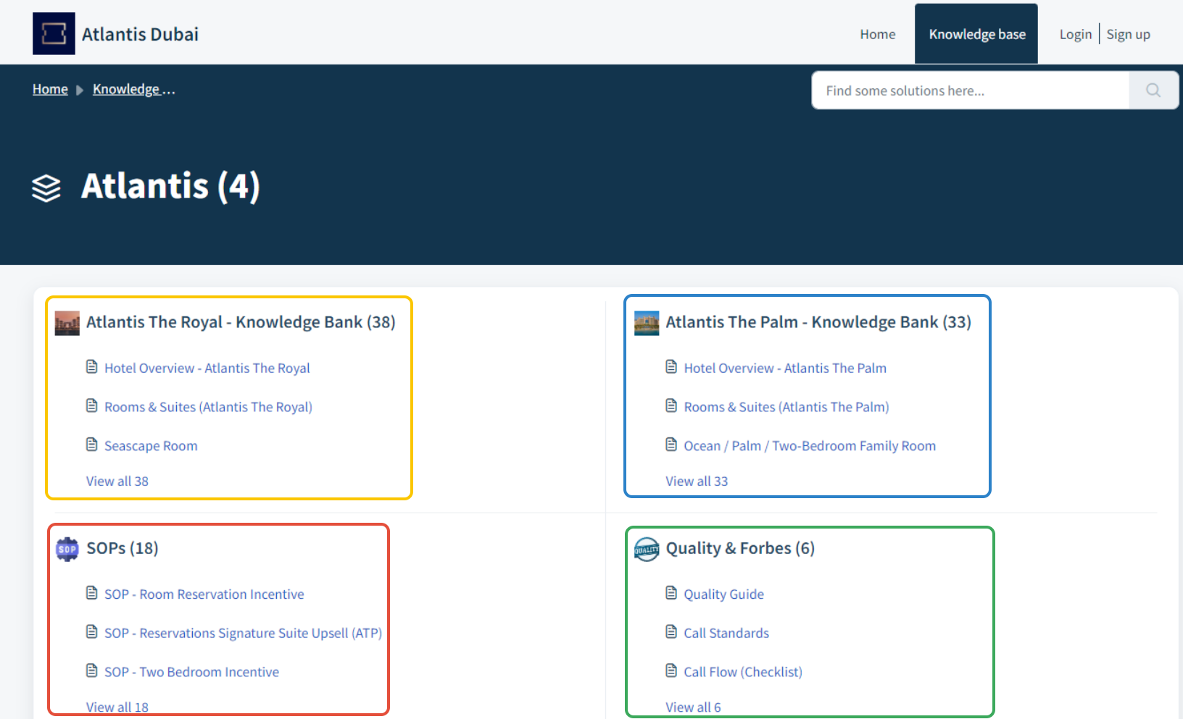
Task: Click the Quality & Forbes badge icon
Action: pyautogui.click(x=647, y=549)
